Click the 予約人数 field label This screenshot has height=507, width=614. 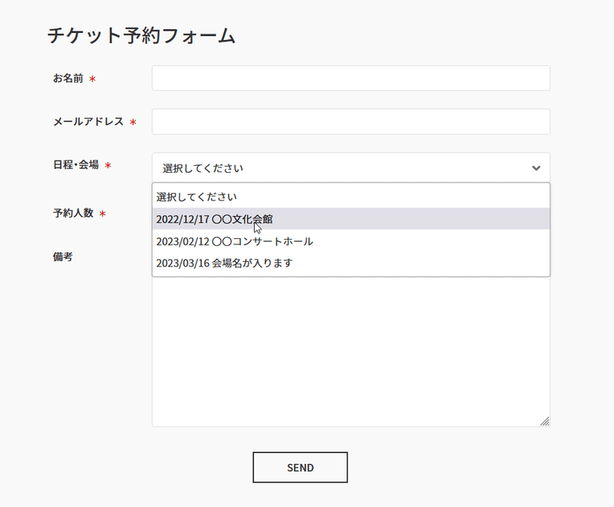[73, 213]
